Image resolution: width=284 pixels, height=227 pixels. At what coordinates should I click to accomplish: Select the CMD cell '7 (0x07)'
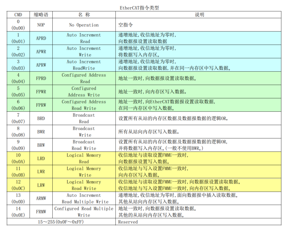[18, 118]
